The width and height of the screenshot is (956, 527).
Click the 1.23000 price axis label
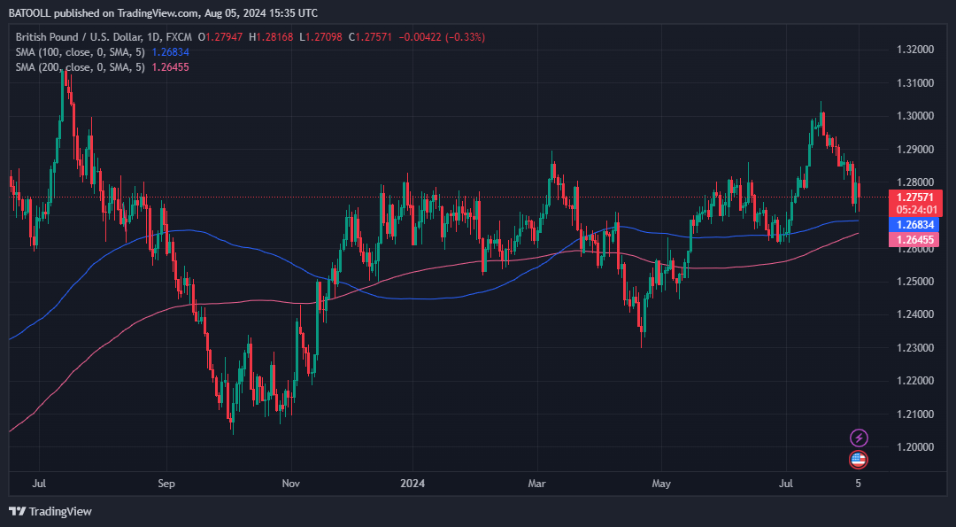pyautogui.click(x=915, y=348)
